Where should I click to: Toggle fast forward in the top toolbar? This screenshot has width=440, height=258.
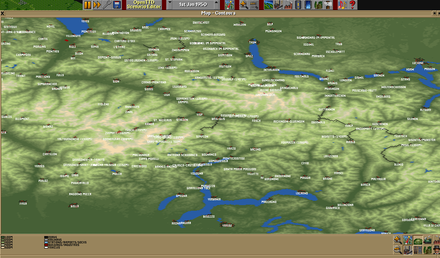click(97, 5)
